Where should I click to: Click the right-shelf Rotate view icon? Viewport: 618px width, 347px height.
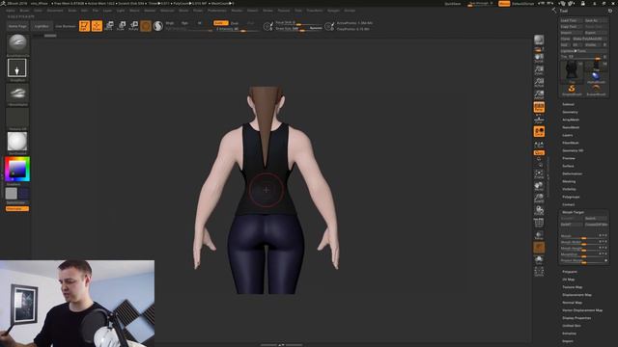click(x=539, y=210)
